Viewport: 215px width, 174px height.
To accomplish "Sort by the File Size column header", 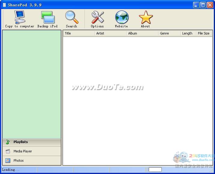I will pos(204,33).
